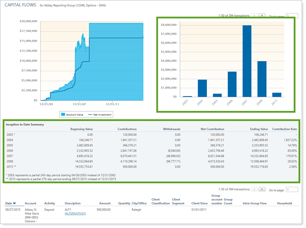This screenshot has height=228, width=306.
Task: Sort table by Account column header
Action: [30, 203]
